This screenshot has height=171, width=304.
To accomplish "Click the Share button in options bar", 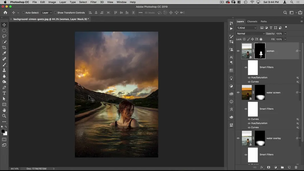I will pos(300,13).
